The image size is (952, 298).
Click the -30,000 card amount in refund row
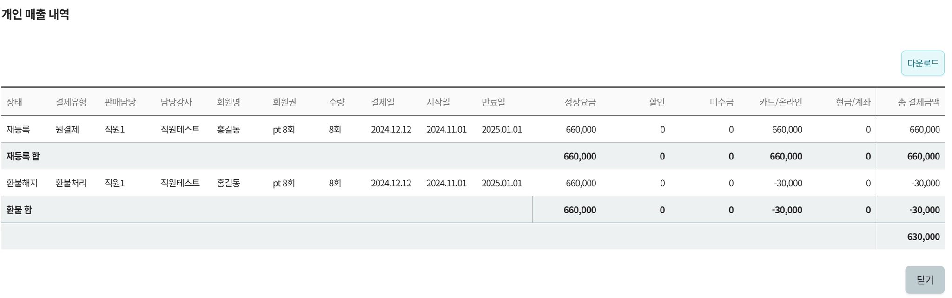pos(788,183)
